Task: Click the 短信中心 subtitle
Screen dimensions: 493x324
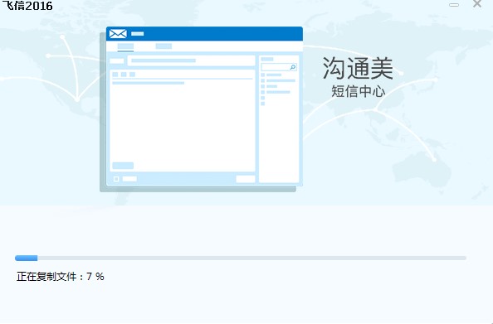Action: point(358,91)
